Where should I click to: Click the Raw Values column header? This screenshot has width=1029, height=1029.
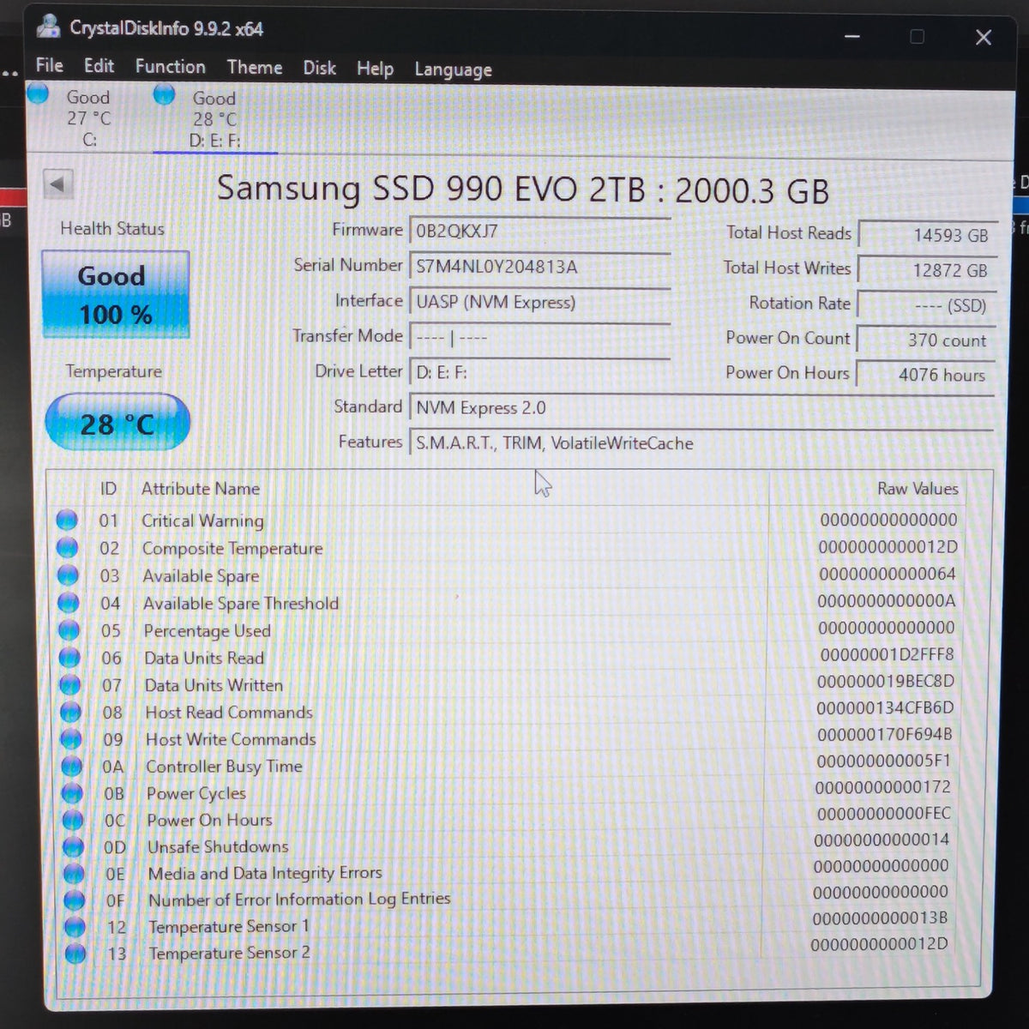[918, 488]
